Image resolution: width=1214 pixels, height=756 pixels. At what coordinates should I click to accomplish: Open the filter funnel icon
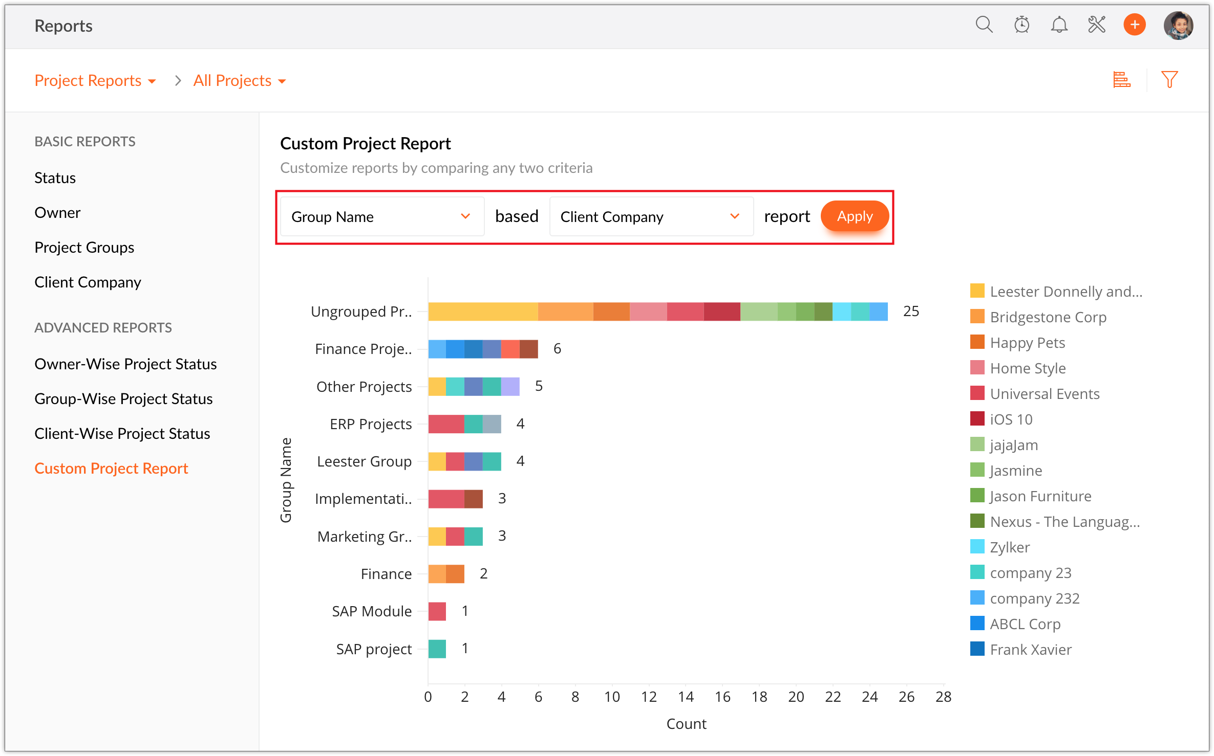[1169, 80]
